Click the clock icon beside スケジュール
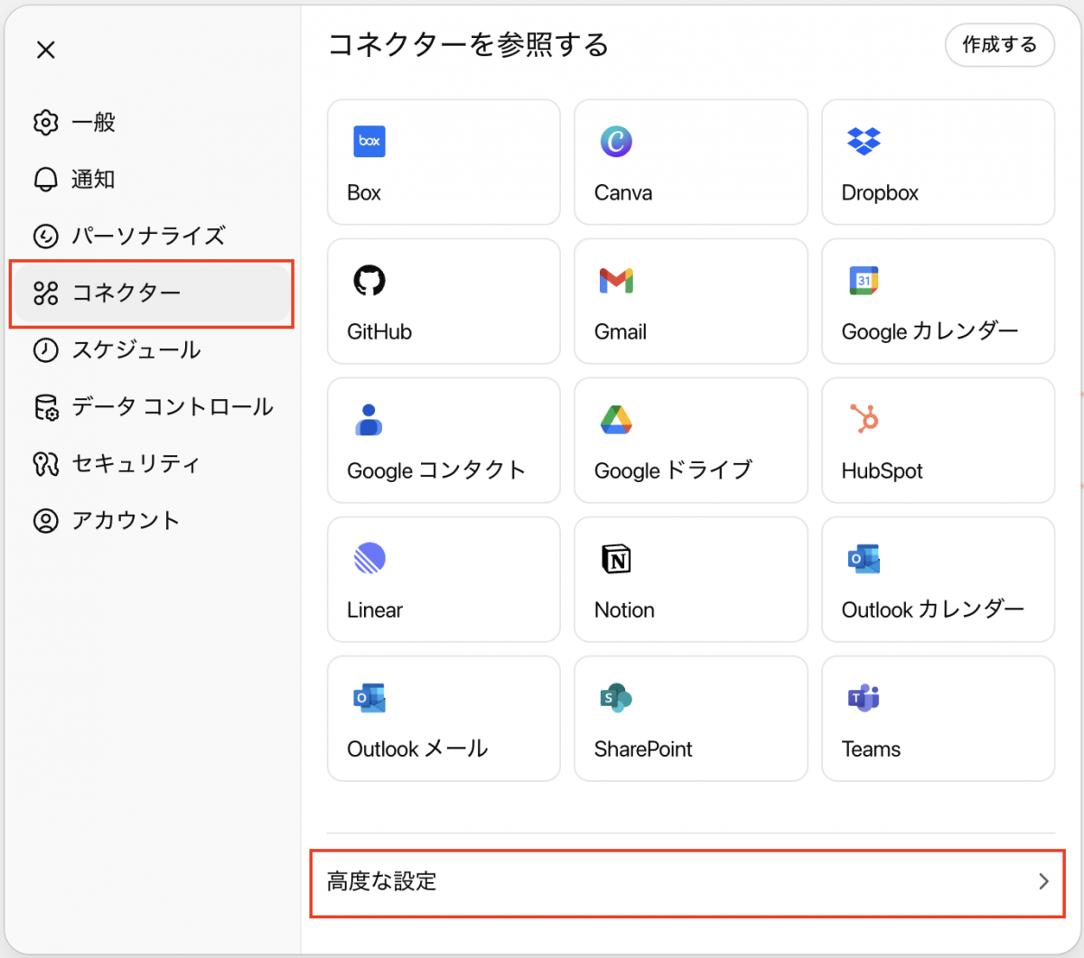The height and width of the screenshot is (958, 1084). pos(45,350)
